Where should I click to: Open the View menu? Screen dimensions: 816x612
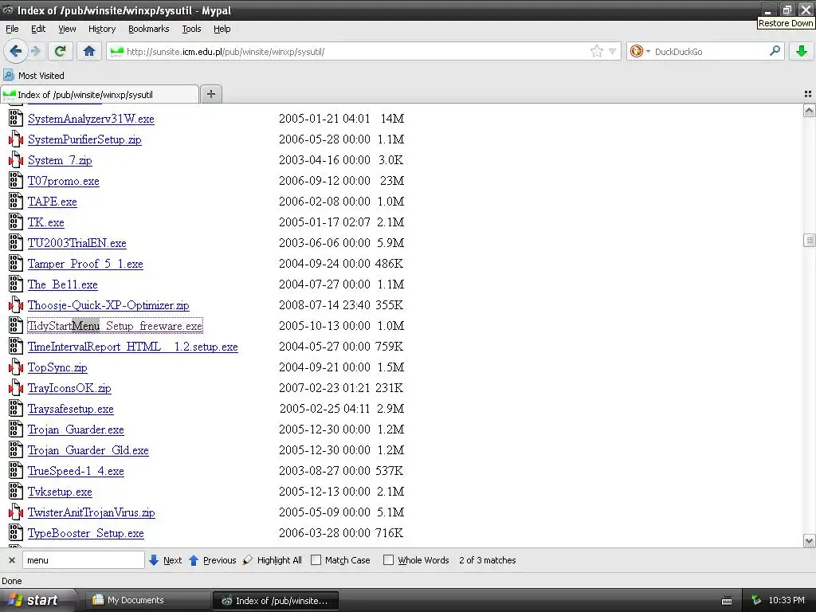67,29
